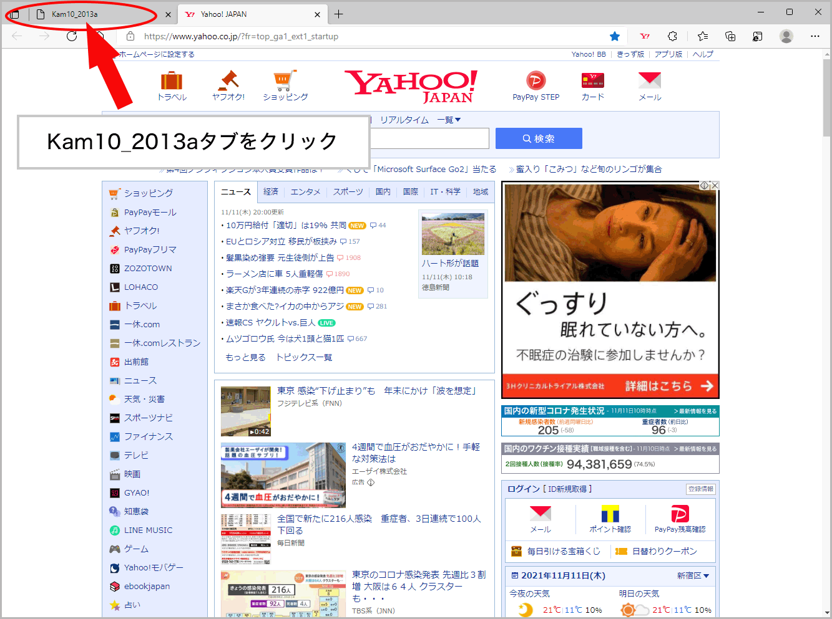Open the Extensions puzzle icon
Viewport: 832px width, 619px height.
[672, 36]
